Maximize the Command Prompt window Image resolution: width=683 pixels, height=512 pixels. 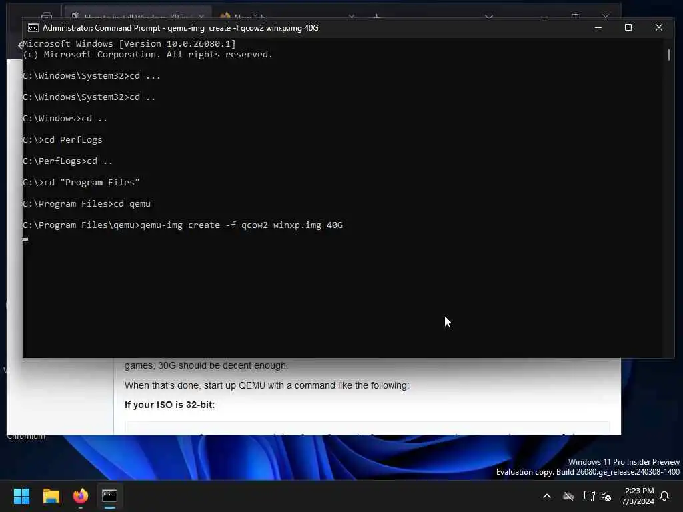click(x=628, y=28)
